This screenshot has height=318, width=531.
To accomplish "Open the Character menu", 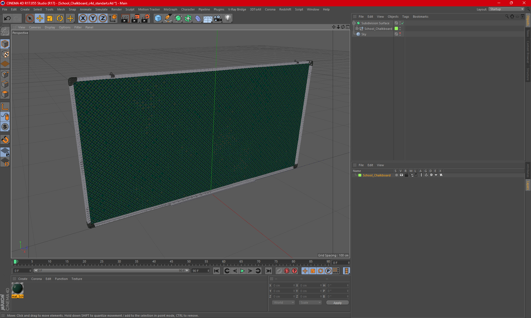I will (x=188, y=9).
